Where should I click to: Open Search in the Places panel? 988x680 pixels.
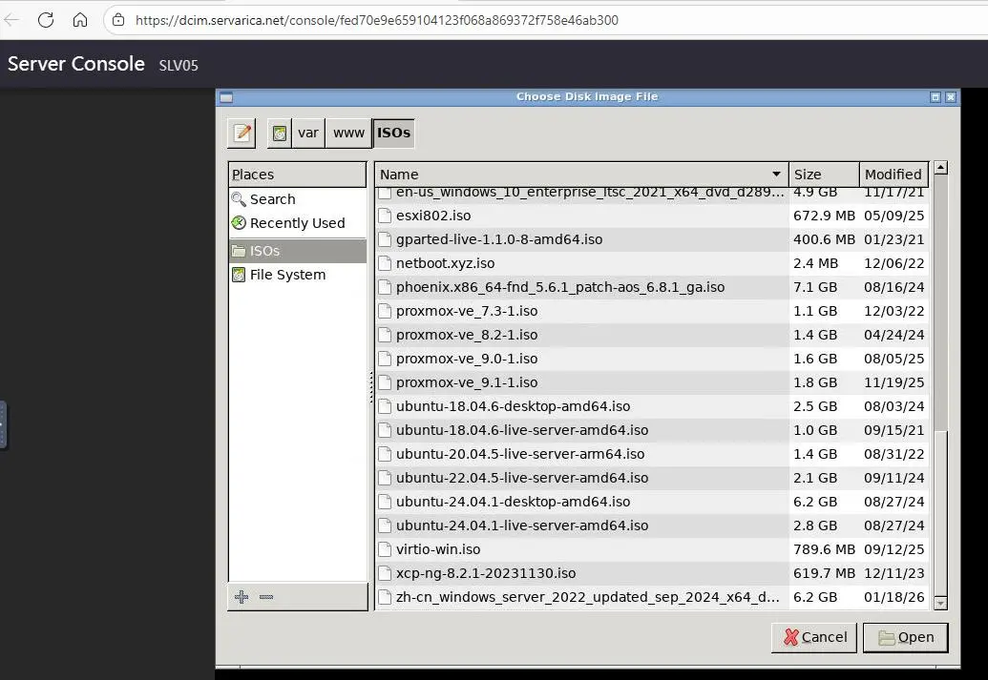(x=272, y=199)
